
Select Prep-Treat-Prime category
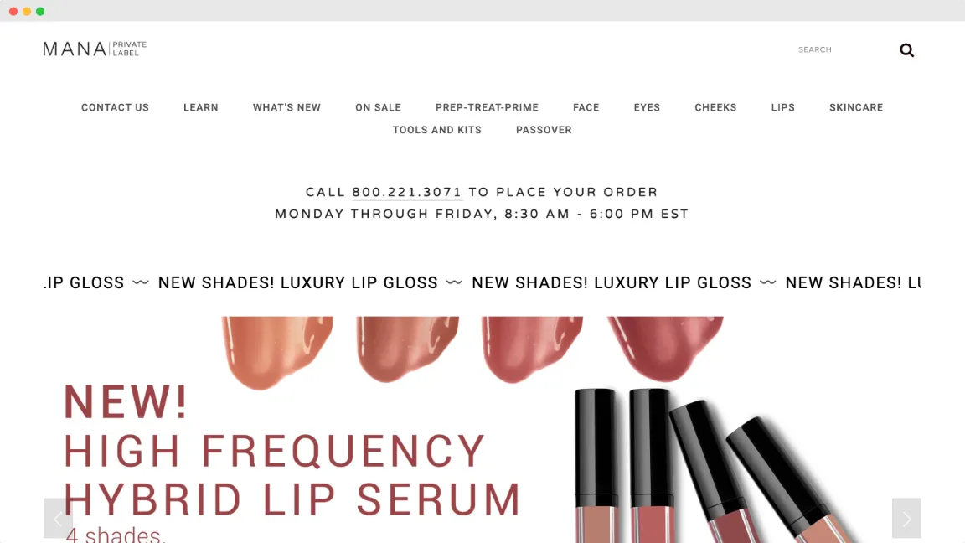click(487, 107)
